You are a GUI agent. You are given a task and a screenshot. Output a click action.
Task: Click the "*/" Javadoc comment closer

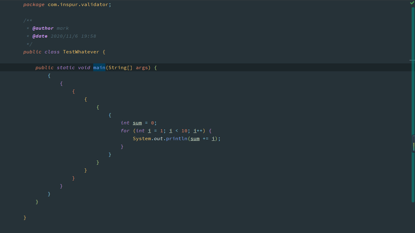tap(29, 44)
